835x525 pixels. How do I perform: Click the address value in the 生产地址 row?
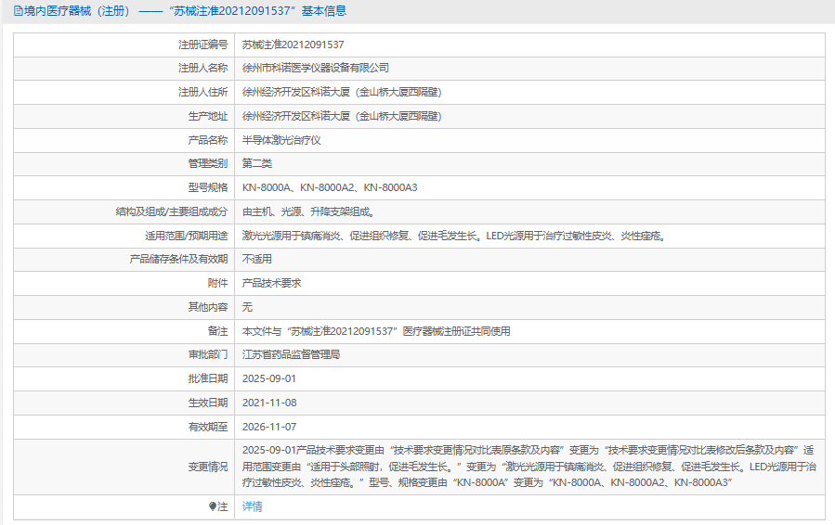click(x=342, y=116)
